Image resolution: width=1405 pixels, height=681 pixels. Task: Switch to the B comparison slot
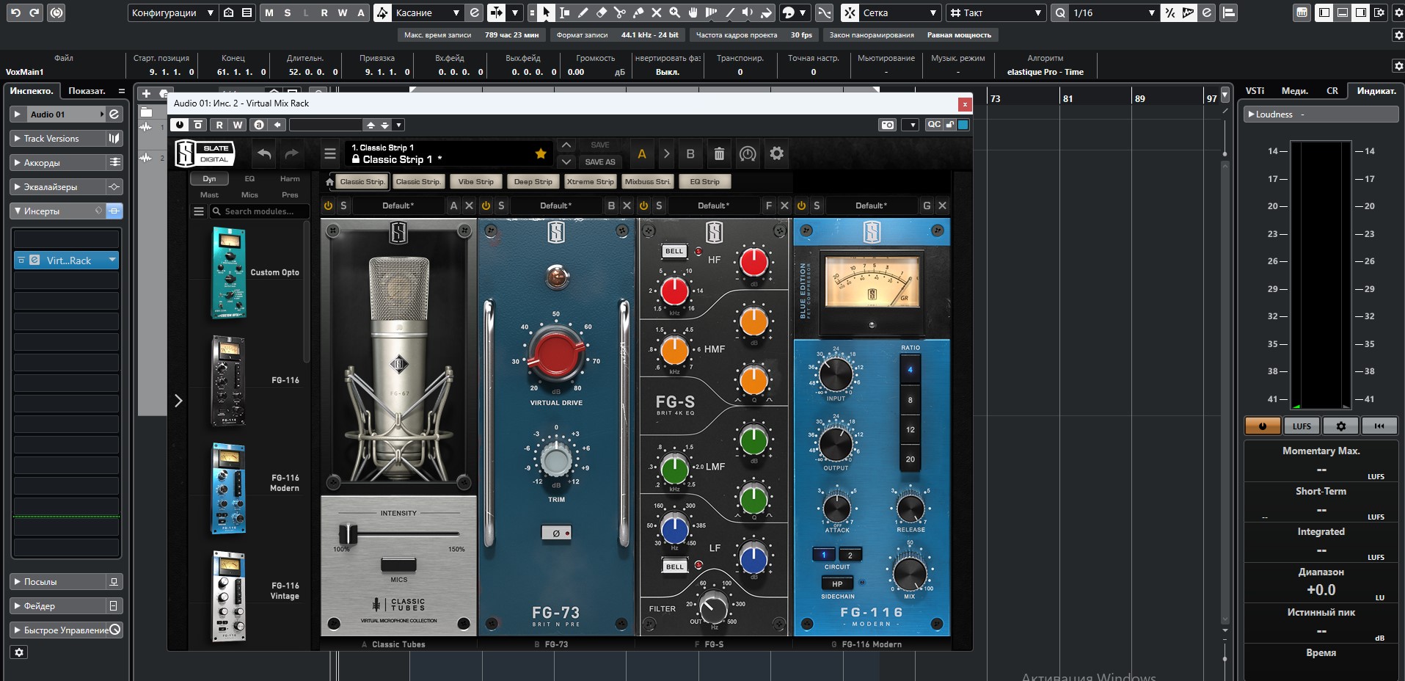tap(690, 154)
